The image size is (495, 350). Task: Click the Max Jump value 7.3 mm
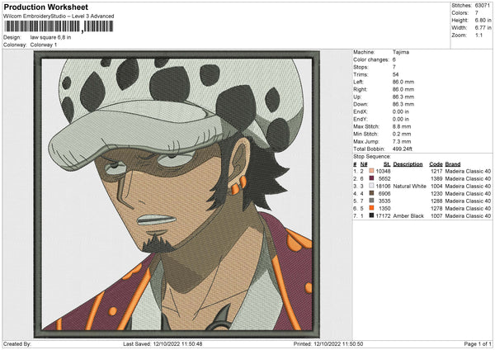click(x=402, y=141)
